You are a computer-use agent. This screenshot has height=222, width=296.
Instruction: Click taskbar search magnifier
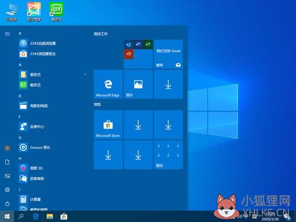click(x=21, y=217)
